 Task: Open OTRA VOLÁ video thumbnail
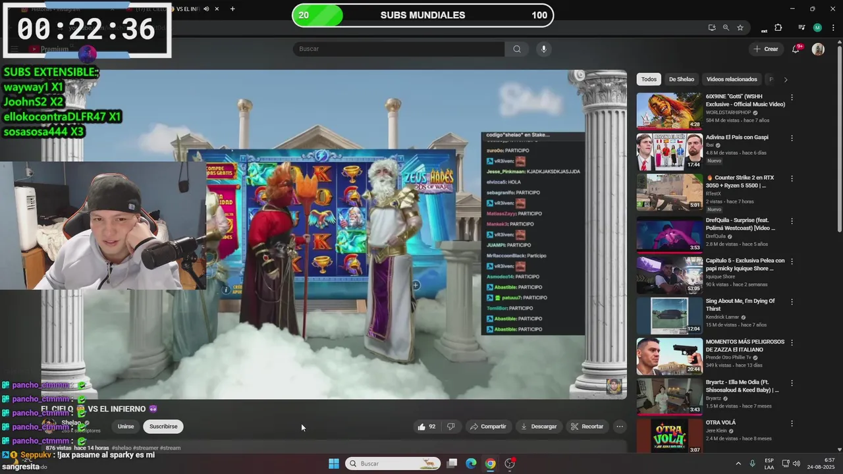point(669,436)
